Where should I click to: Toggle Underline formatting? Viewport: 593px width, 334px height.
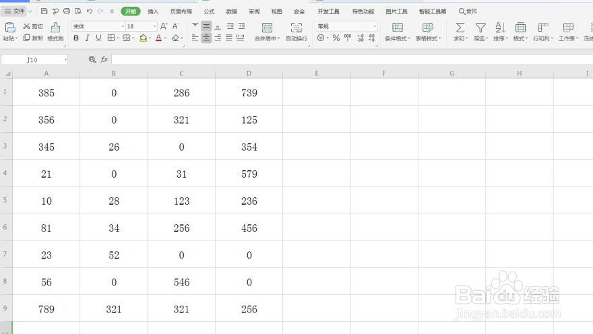pyautogui.click(x=98, y=38)
